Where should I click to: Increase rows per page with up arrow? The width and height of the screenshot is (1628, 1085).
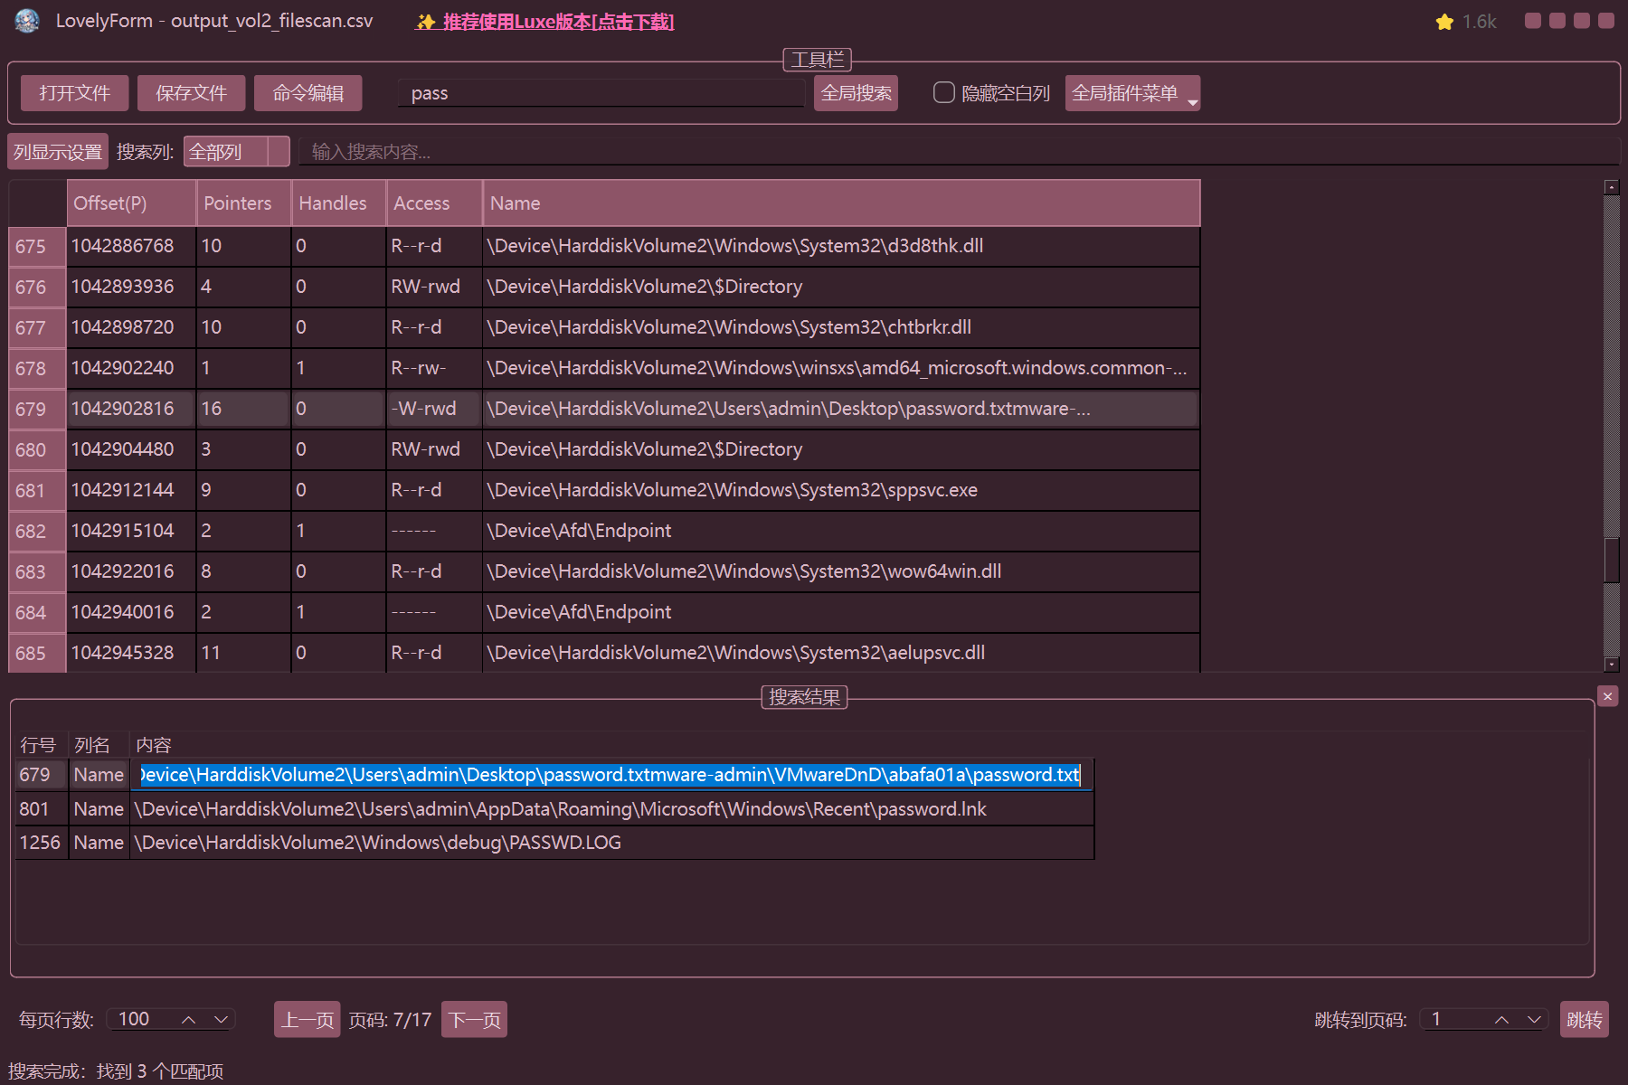(189, 1020)
